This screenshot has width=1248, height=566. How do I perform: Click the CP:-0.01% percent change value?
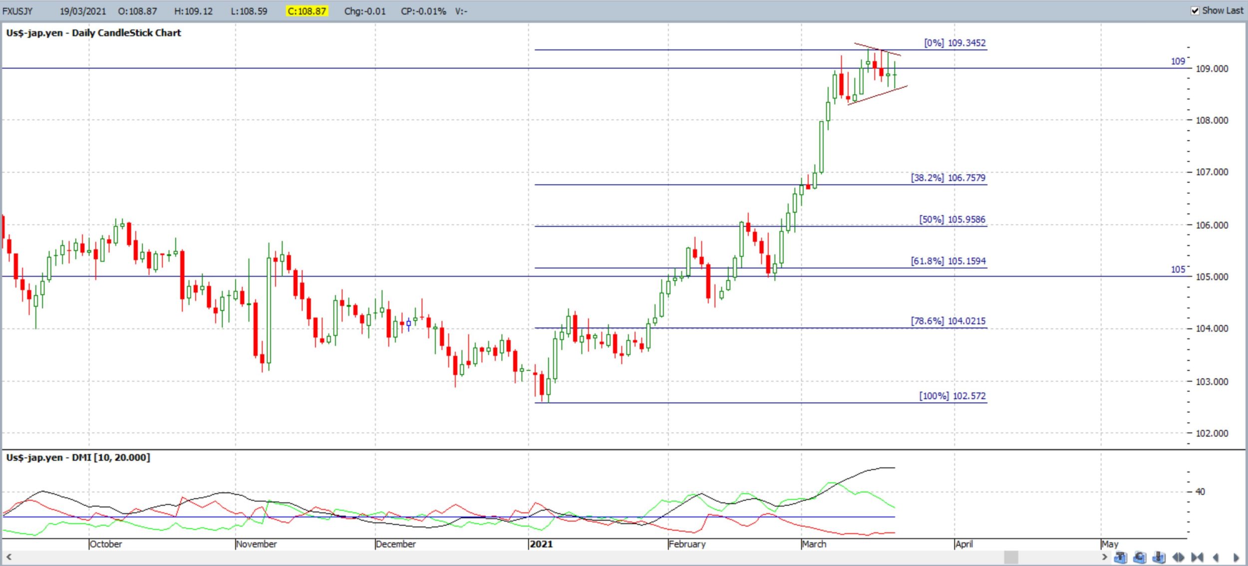tap(423, 11)
